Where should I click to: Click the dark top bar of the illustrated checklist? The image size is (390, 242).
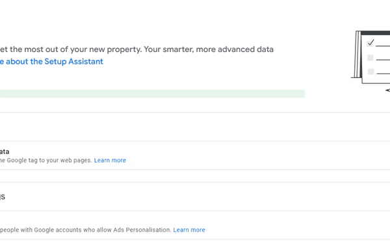[375, 33]
